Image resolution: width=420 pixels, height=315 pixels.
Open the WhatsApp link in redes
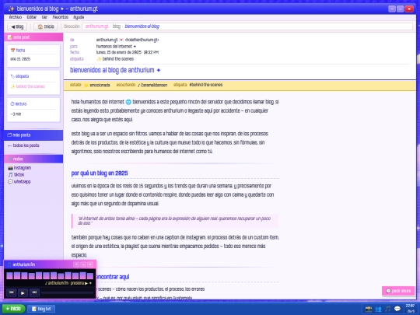pos(19,181)
